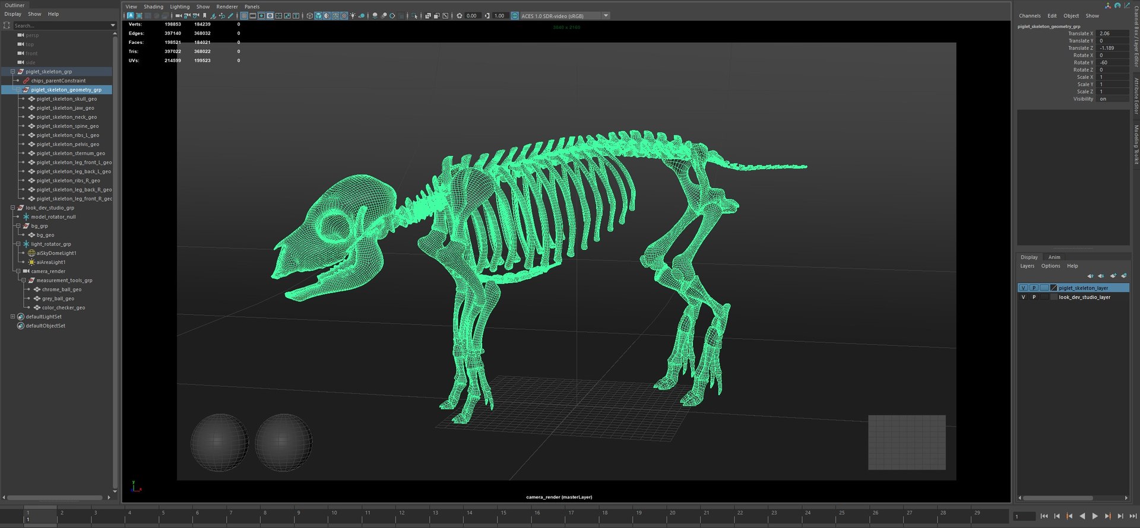Toggle the grid display icon in viewport toolbar
Image resolution: width=1140 pixels, height=528 pixels.
244,16
